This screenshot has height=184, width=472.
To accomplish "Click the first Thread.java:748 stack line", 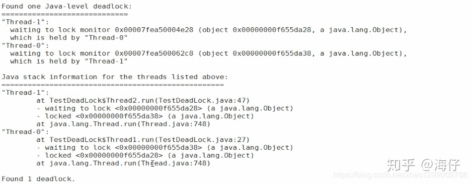I will (123, 124).
